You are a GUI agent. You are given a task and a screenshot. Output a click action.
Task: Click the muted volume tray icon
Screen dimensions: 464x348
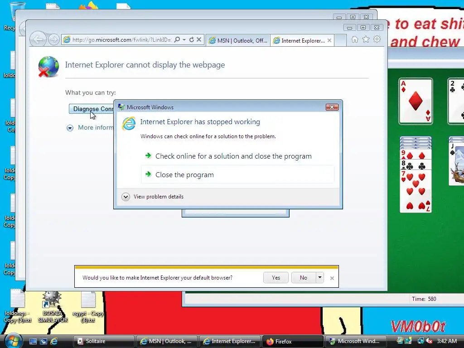tap(430, 341)
